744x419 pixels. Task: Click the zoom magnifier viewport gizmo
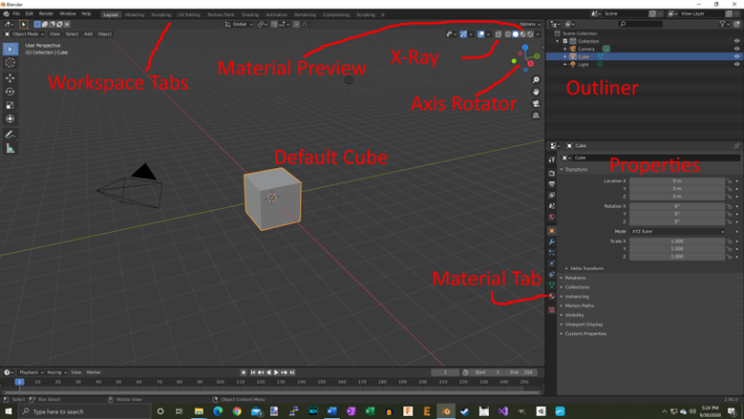[x=536, y=80]
